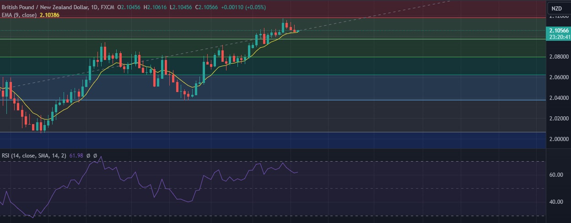The height and width of the screenshot is (223, 571).
Task: Click the 60.00 RSI axis label
Action: (x=555, y=175)
